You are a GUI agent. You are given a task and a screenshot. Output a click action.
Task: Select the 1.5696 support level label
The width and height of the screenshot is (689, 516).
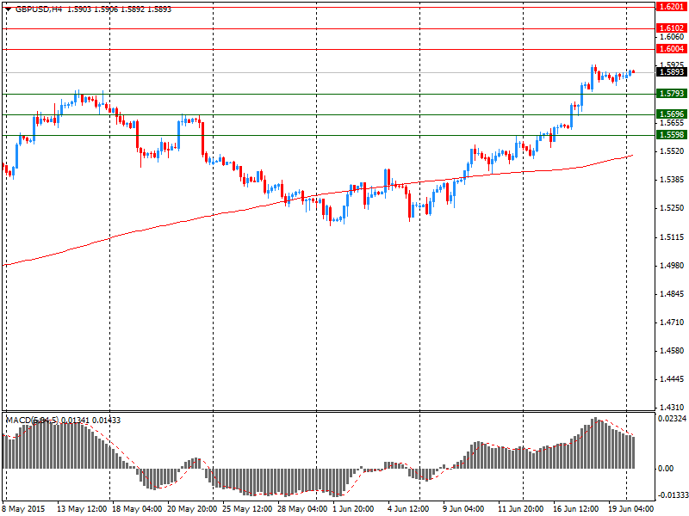coord(671,114)
